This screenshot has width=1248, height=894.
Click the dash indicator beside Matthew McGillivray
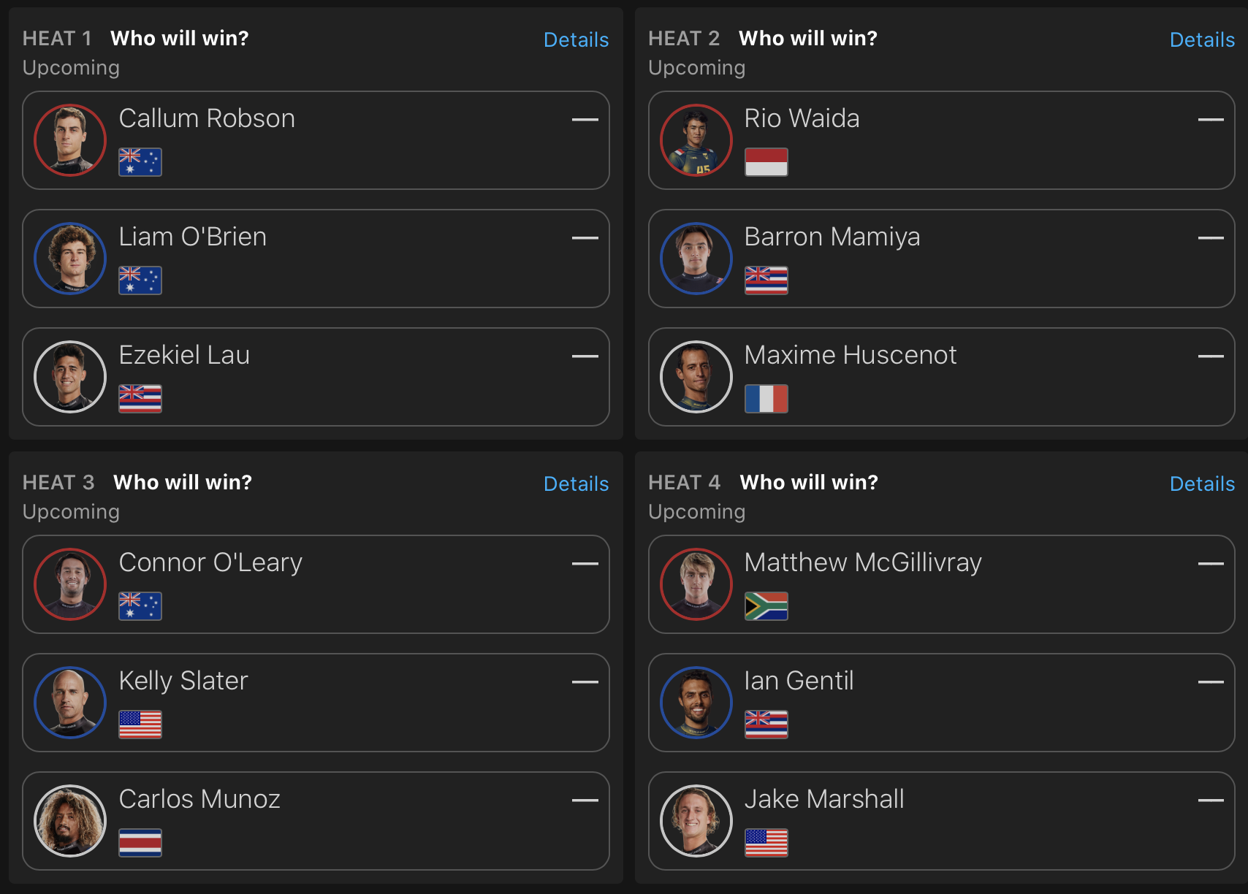1211,564
